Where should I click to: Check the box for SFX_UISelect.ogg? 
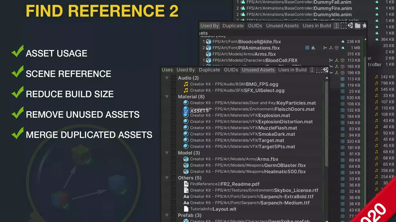[173, 90]
